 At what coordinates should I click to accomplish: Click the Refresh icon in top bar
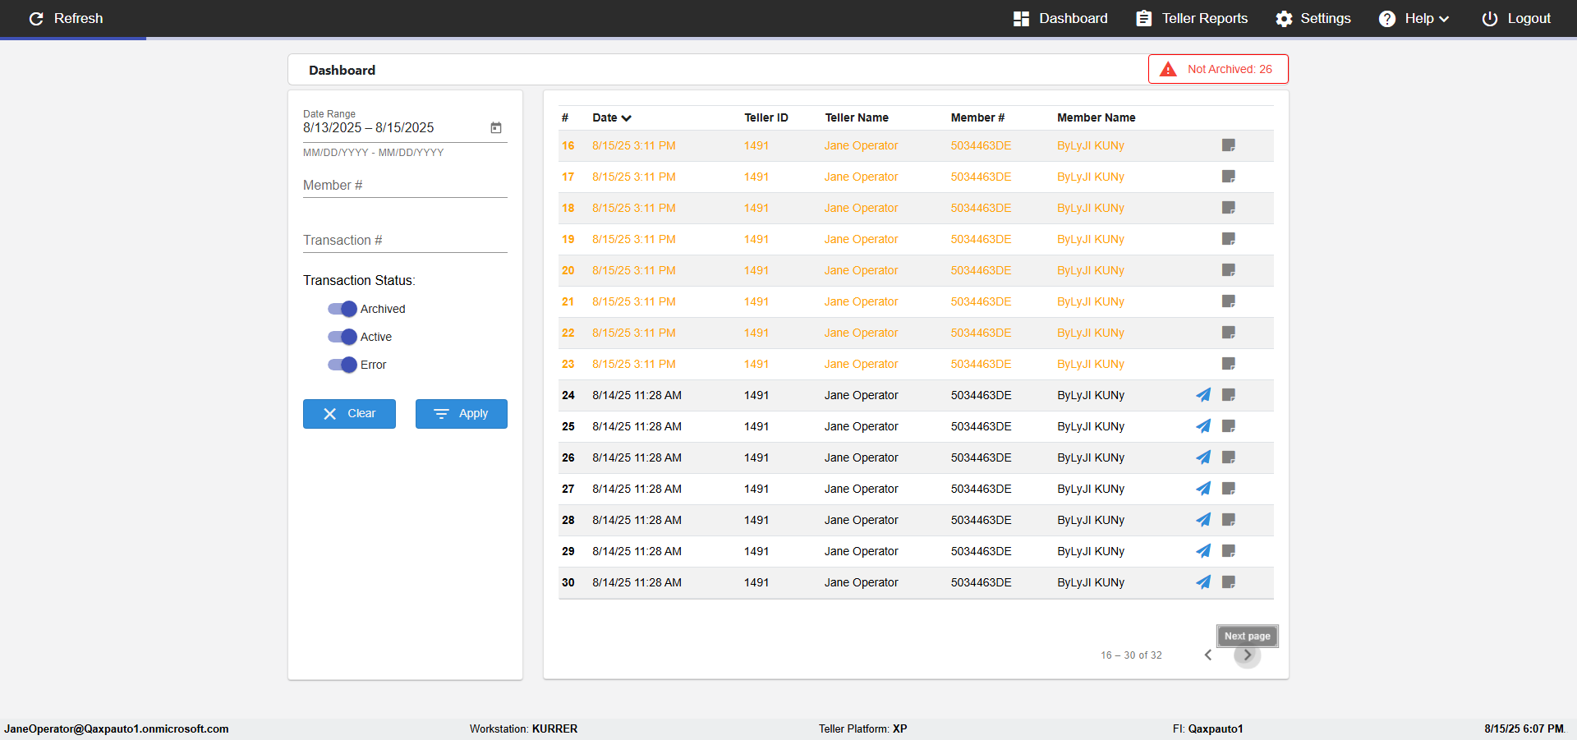click(36, 19)
